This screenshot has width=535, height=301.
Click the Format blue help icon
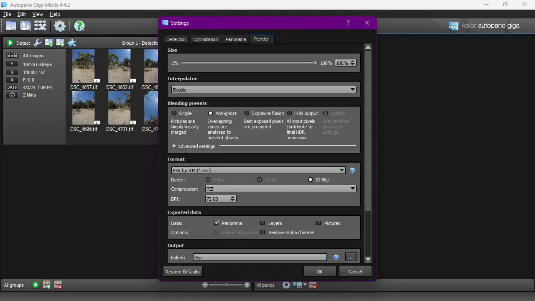tap(352, 170)
